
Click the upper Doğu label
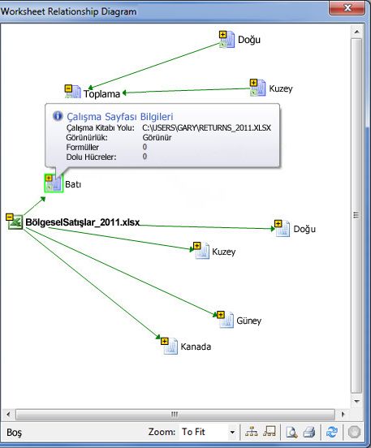tap(249, 40)
